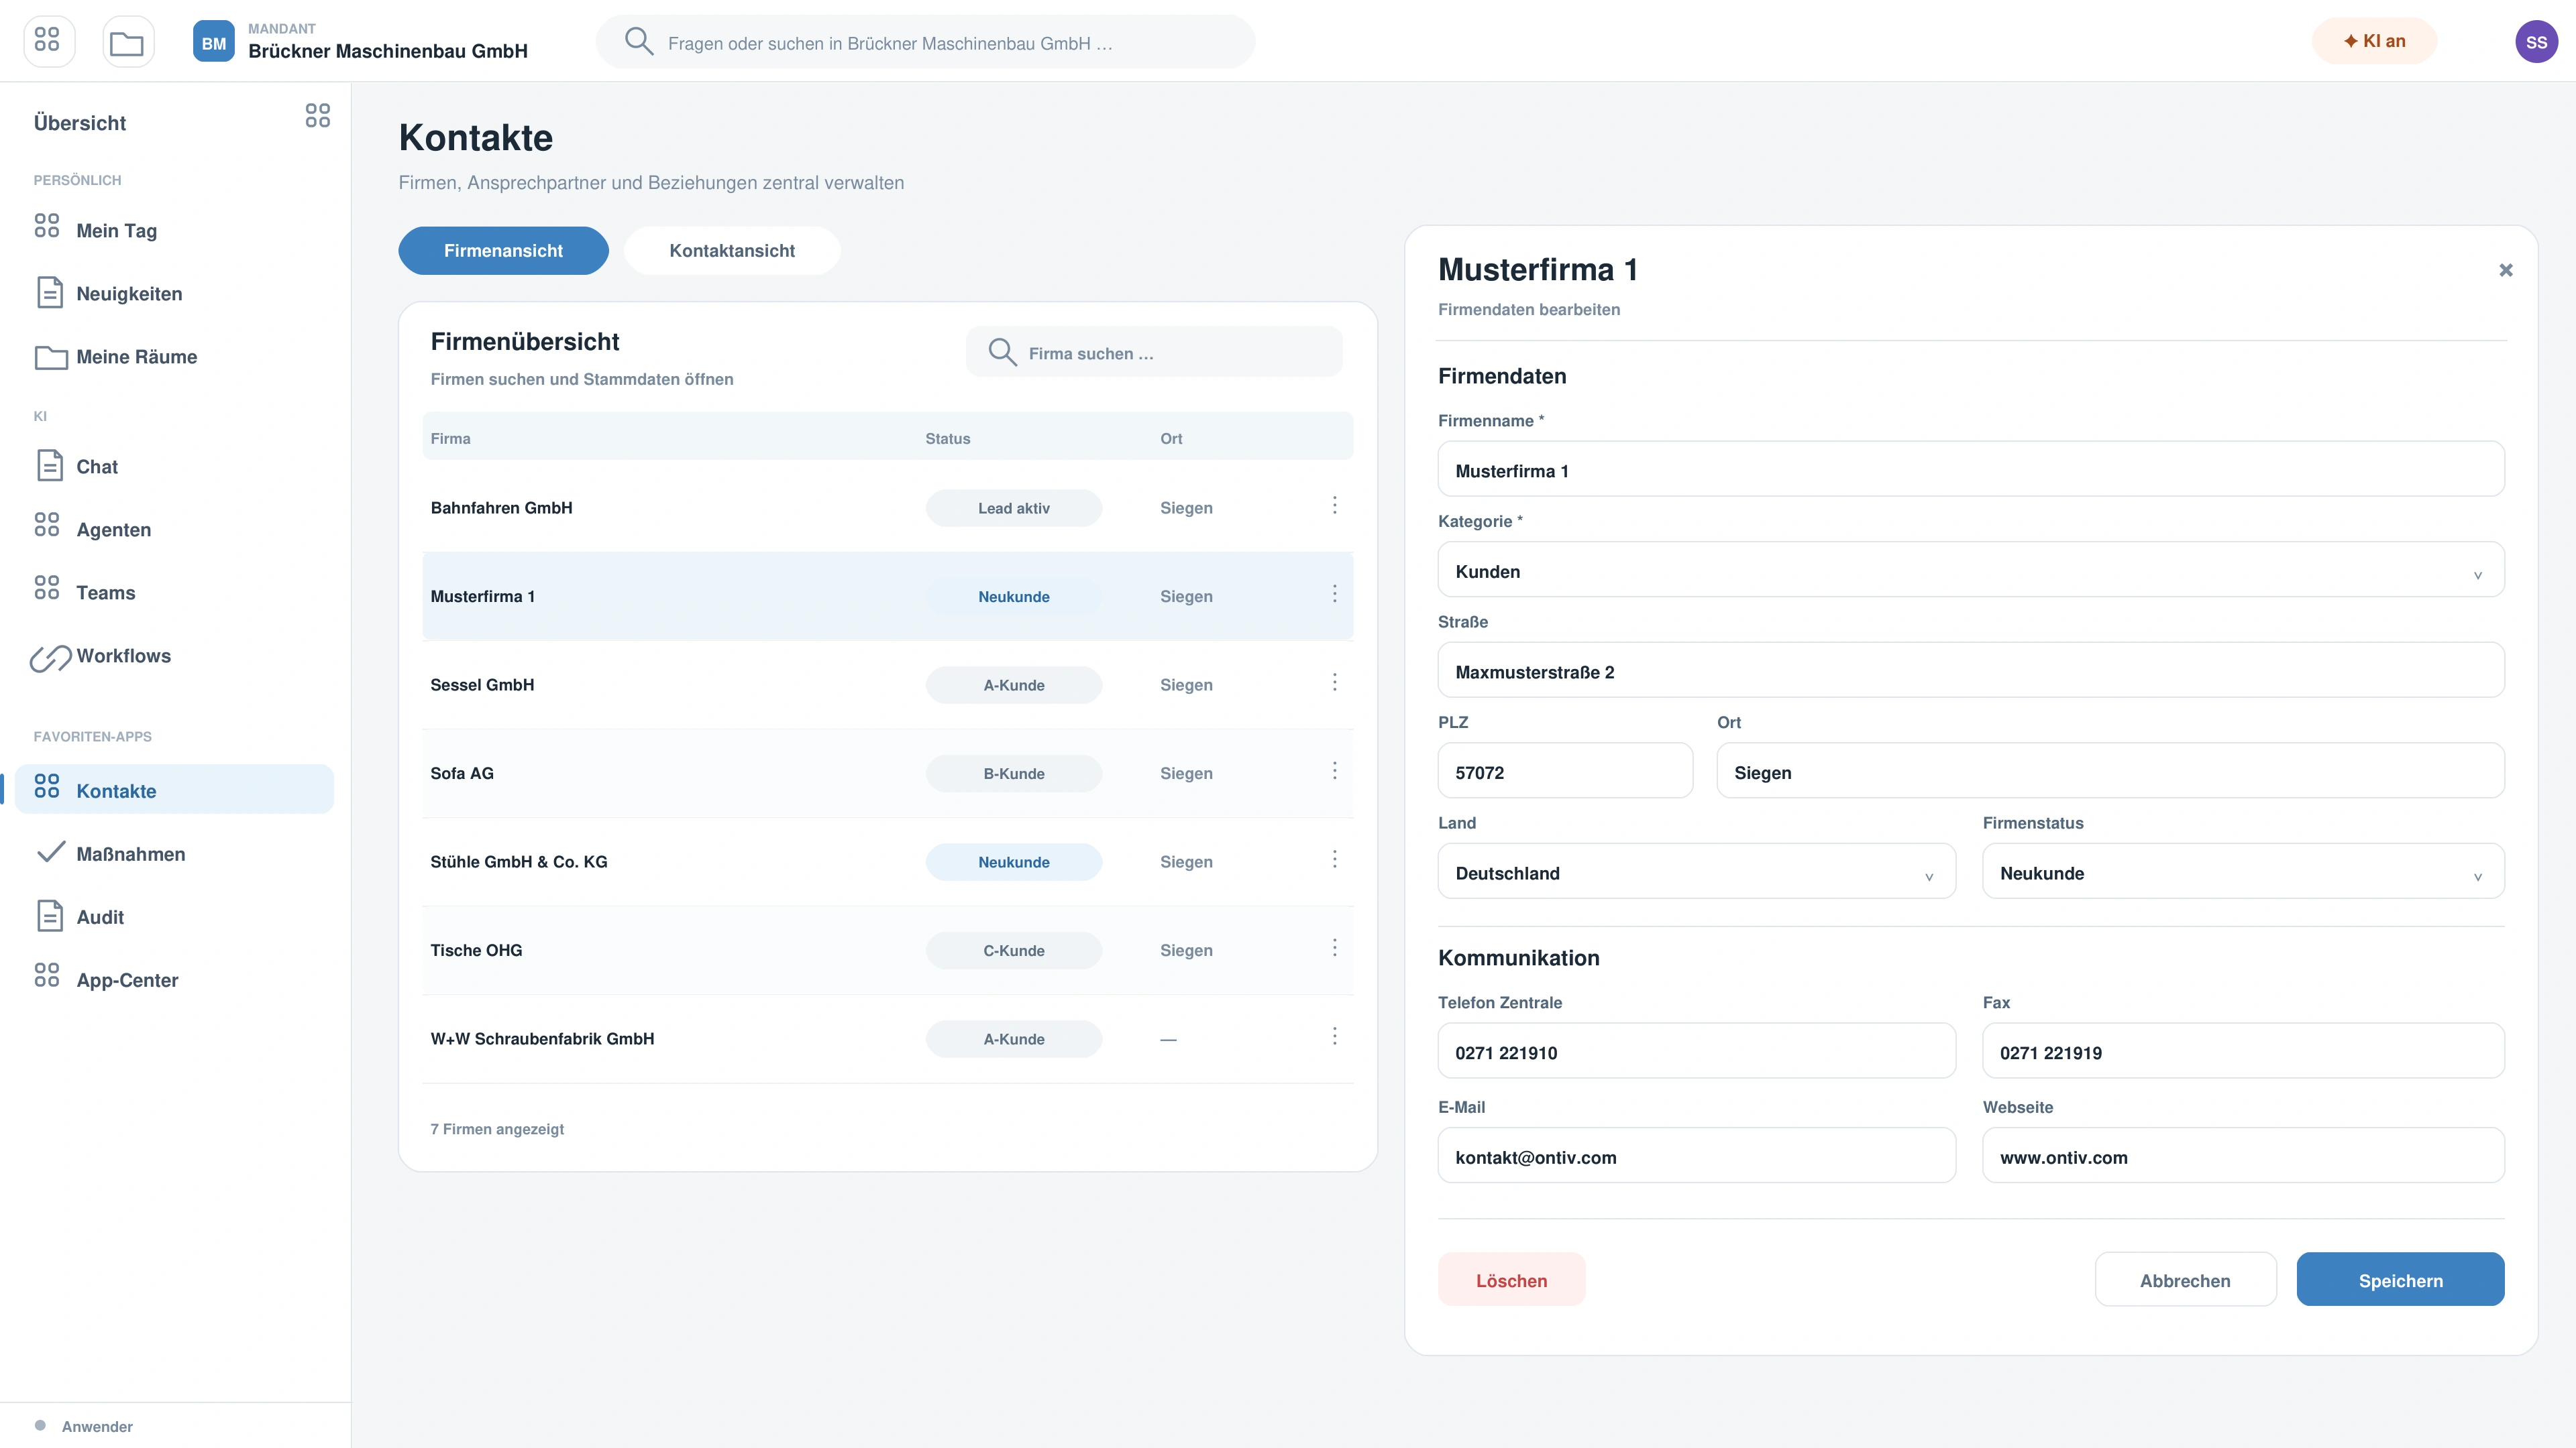Open Workflows in sidebar

tap(175, 656)
